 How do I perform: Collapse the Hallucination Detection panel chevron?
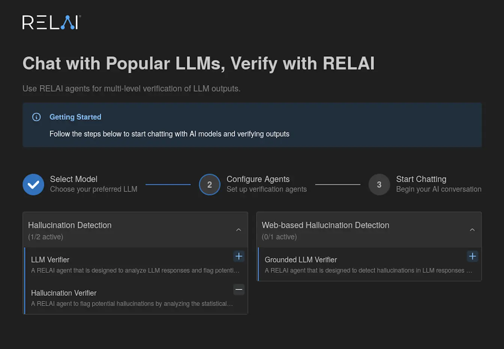[x=238, y=230]
